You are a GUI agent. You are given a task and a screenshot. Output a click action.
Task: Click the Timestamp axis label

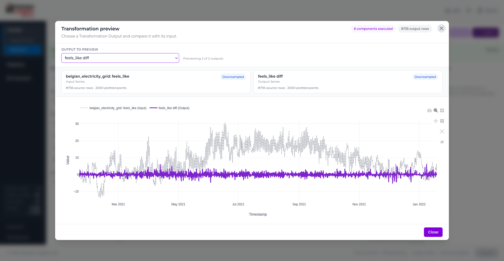tap(258, 214)
